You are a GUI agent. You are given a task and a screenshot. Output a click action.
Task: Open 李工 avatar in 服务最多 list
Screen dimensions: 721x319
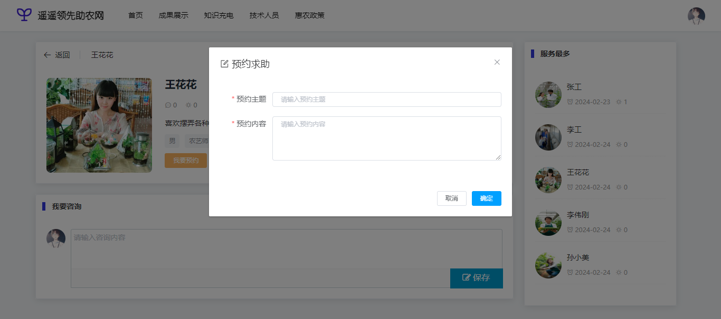click(548, 137)
